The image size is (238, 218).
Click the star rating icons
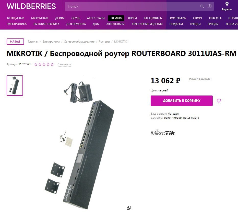(44, 64)
